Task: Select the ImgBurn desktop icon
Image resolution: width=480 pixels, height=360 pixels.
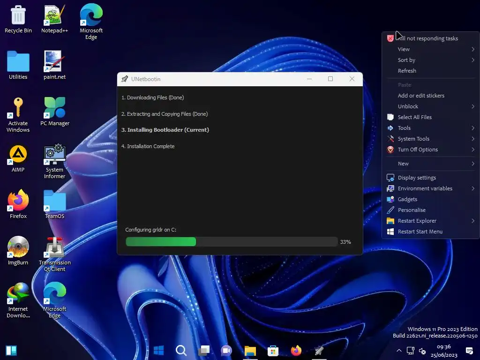Action: [x=18, y=251]
